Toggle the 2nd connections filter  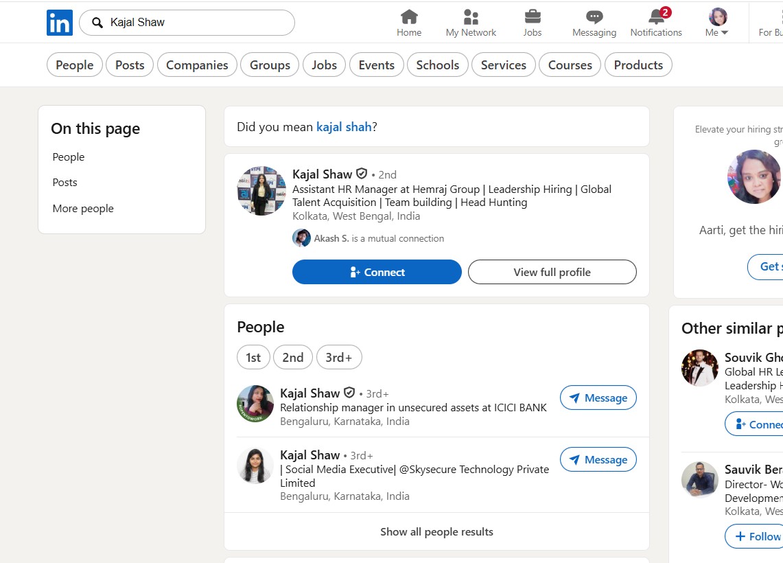[293, 357]
